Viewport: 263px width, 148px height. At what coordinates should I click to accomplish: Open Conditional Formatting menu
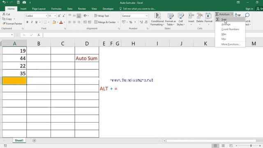pos(157,19)
